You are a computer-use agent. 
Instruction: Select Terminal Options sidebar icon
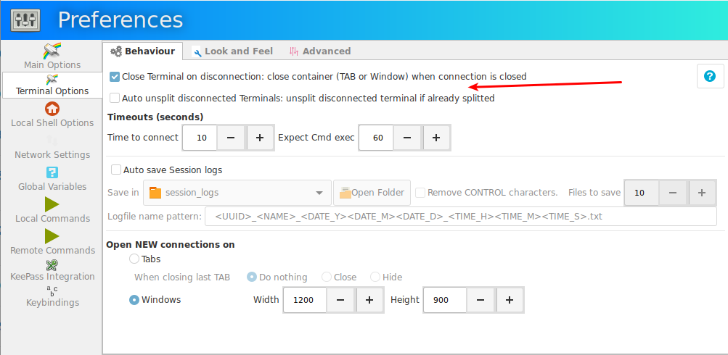[52, 79]
